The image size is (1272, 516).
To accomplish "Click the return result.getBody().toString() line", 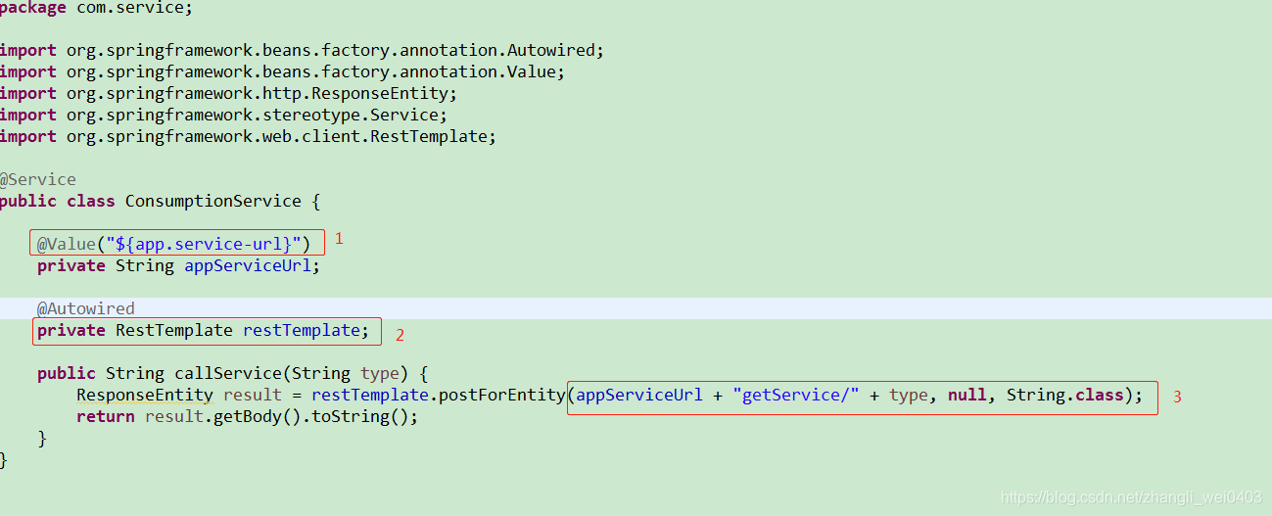I will (248, 416).
